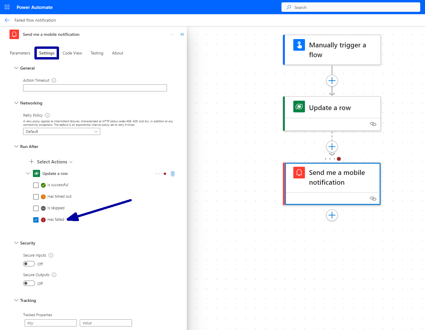The width and height of the screenshot is (425, 330).
Task: Select the Manually trigger a flow card
Action: click(x=332, y=50)
